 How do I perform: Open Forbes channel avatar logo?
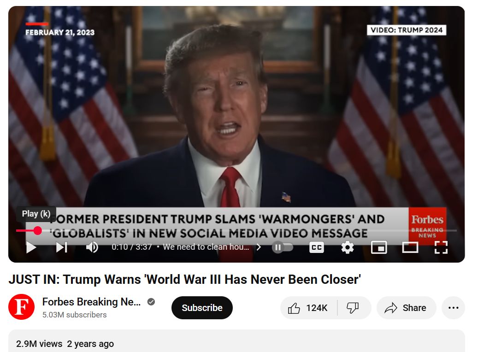(21, 306)
